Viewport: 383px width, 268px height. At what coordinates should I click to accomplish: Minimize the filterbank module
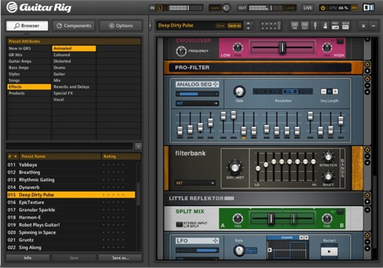[x=367, y=156]
